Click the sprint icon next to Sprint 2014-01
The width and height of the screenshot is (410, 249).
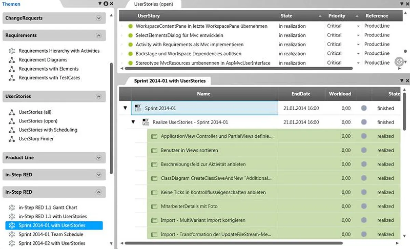click(x=138, y=108)
